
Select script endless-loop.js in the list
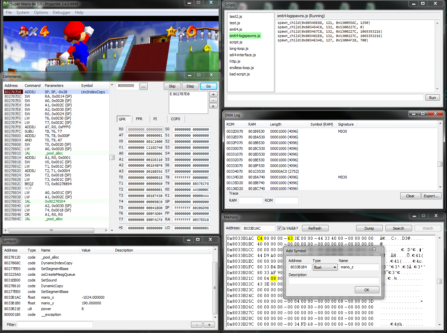[x=241, y=68]
